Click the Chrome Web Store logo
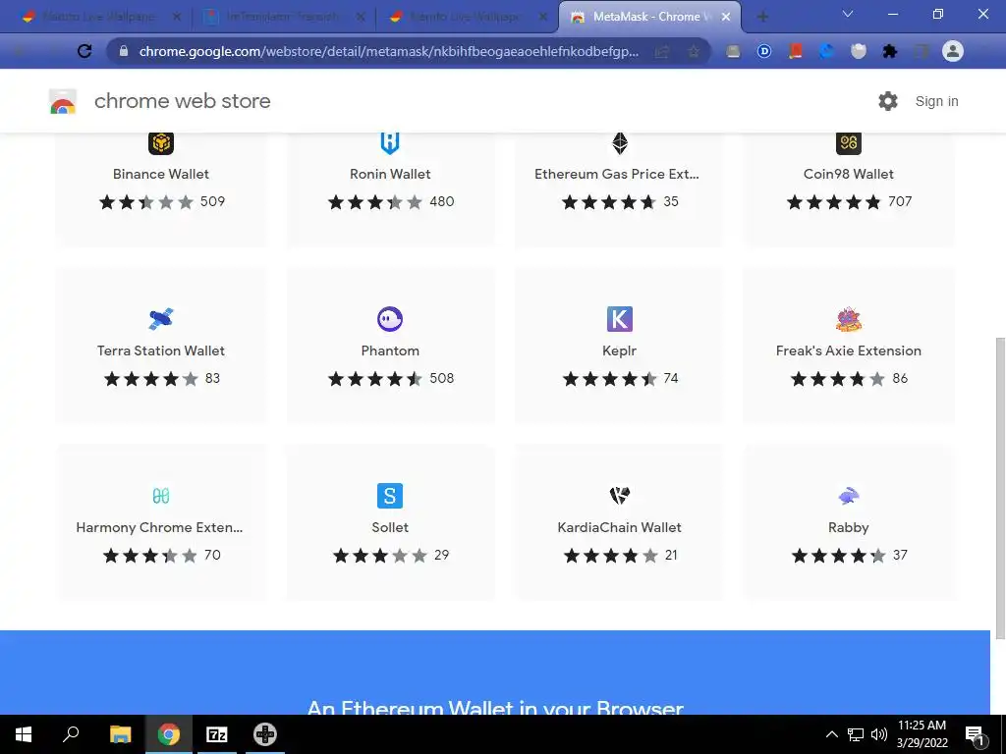The height and width of the screenshot is (754, 1006). coord(63,101)
